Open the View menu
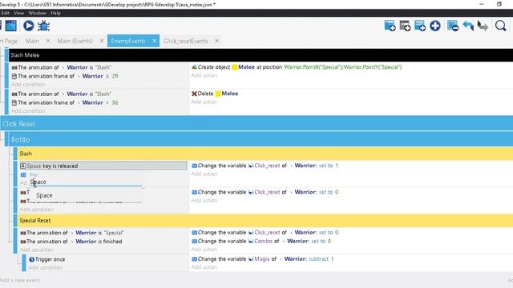This screenshot has height=288, width=513. 19,13
